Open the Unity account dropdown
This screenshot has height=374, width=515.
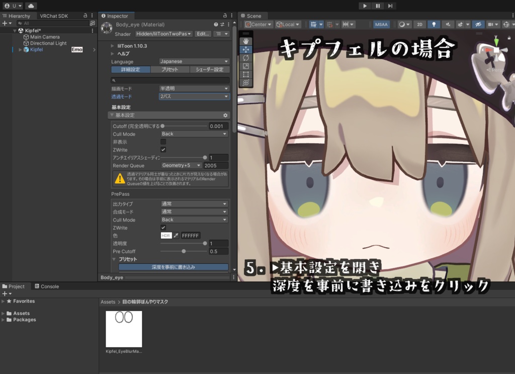pyautogui.click(x=13, y=6)
